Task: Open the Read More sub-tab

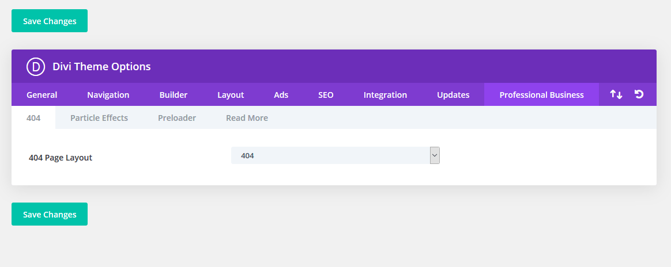Action: tap(247, 118)
